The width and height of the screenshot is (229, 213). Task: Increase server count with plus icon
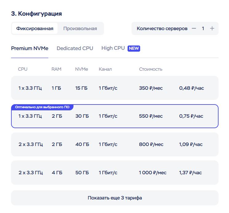pyautogui.click(x=212, y=29)
